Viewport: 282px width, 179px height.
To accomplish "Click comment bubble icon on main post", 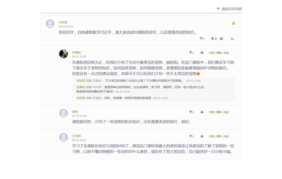I will pos(222,38).
